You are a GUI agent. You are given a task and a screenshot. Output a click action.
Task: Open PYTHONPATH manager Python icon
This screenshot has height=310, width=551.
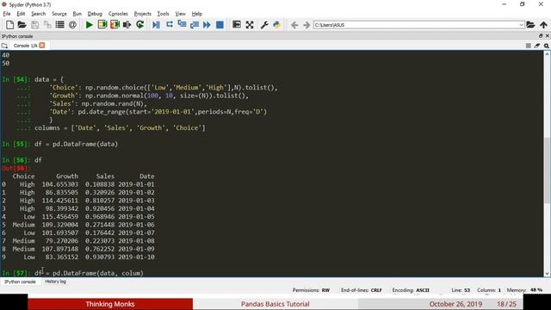pos(277,25)
